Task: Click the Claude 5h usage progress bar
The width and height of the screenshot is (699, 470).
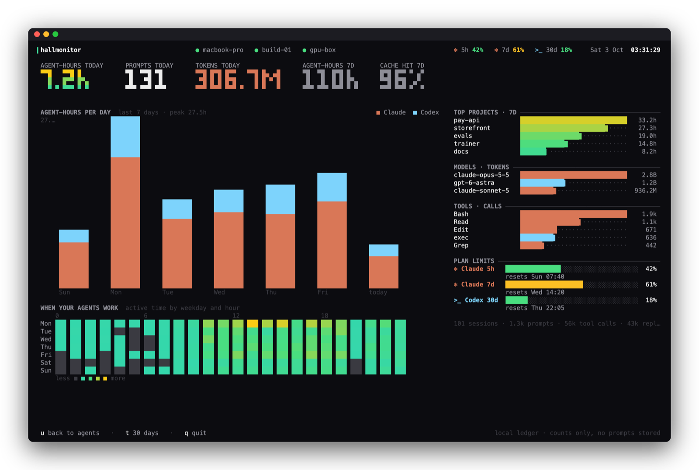Action: pyautogui.click(x=572, y=269)
